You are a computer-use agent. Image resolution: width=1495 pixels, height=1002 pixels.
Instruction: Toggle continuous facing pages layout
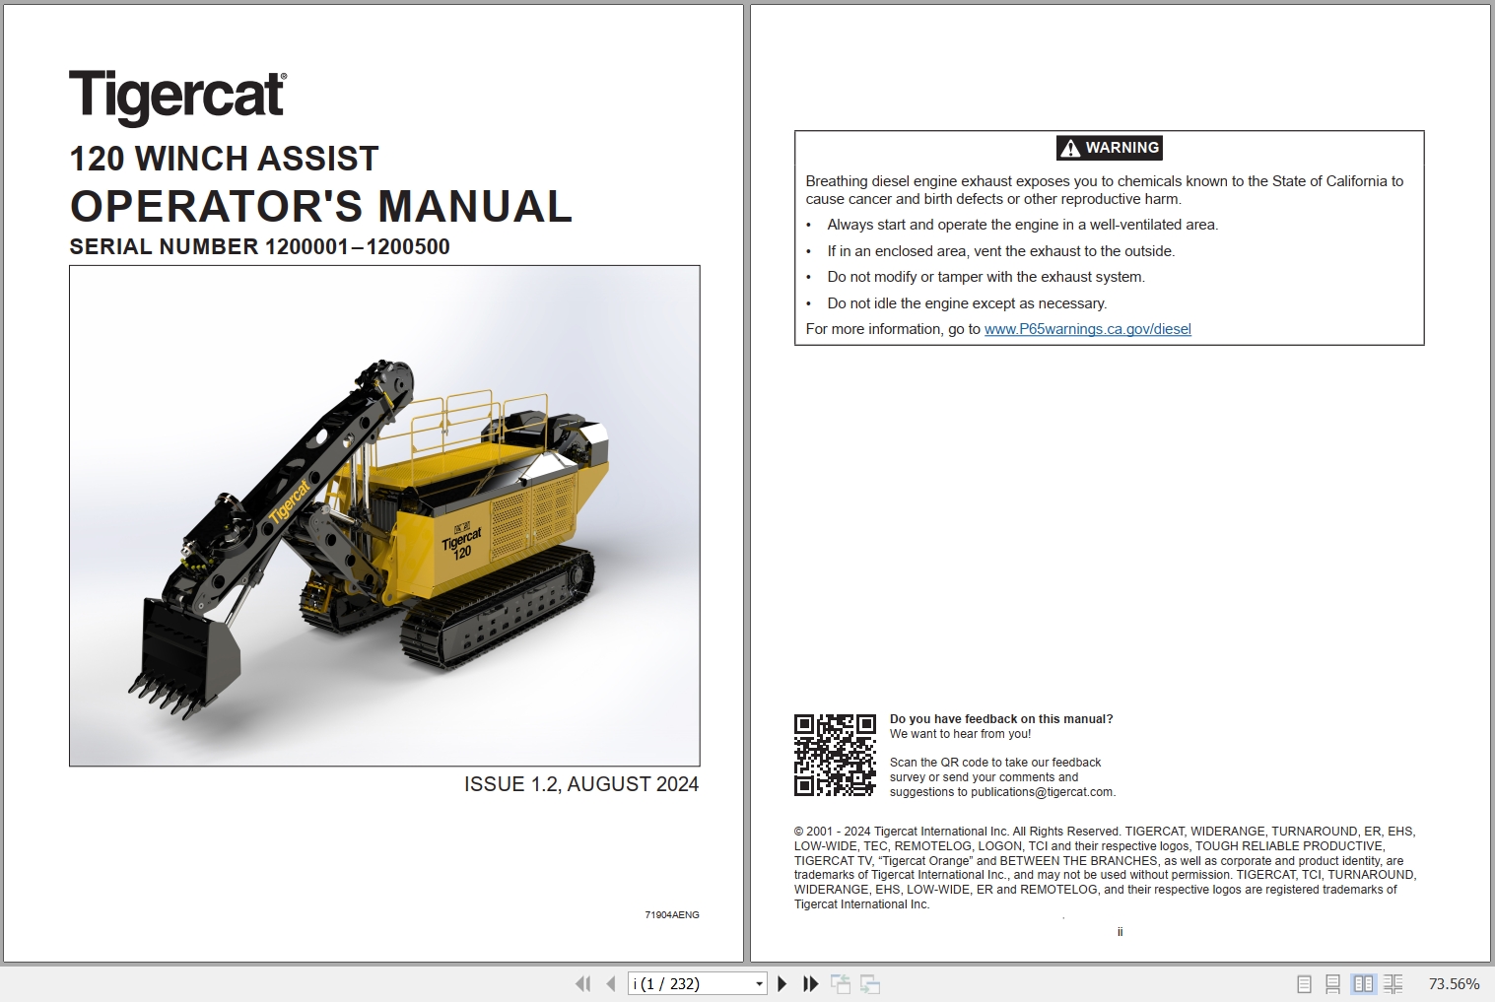[1394, 983]
